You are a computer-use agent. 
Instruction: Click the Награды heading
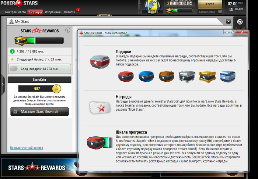tap(123, 97)
